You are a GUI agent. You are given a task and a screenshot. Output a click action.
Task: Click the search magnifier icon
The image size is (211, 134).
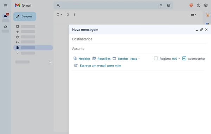pyautogui.click(x=58, y=5)
